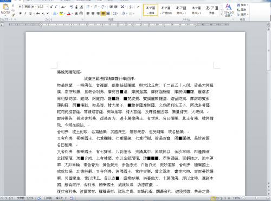
Task: Open the 置換 replace dialog
Action: (242, 10)
